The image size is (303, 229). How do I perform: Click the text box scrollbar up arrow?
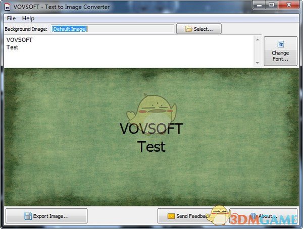[x=258, y=39]
